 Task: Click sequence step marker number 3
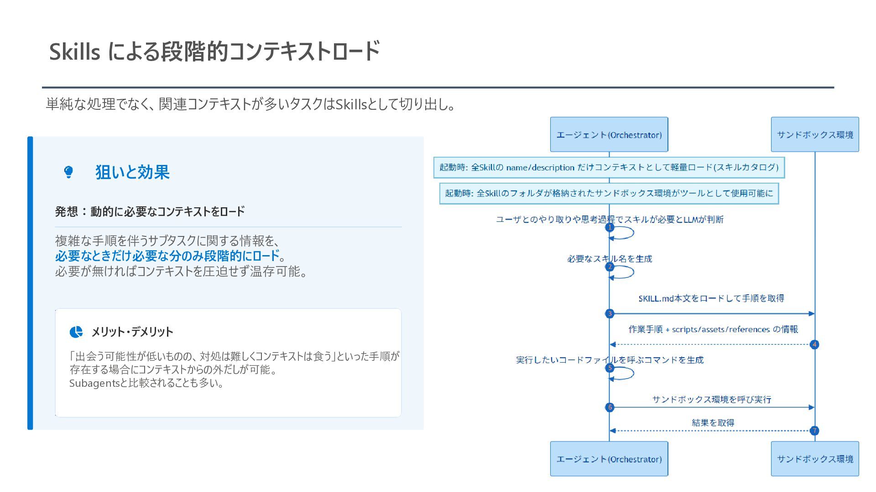tap(610, 313)
